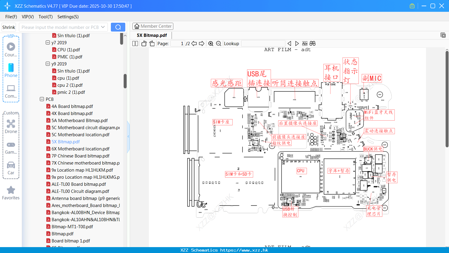Collapse the y9 2019 folder
449x253 pixels.
tap(48, 64)
